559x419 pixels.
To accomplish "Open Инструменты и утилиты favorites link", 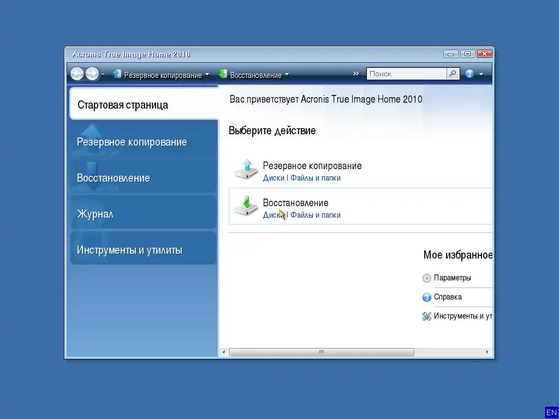I will [x=463, y=316].
